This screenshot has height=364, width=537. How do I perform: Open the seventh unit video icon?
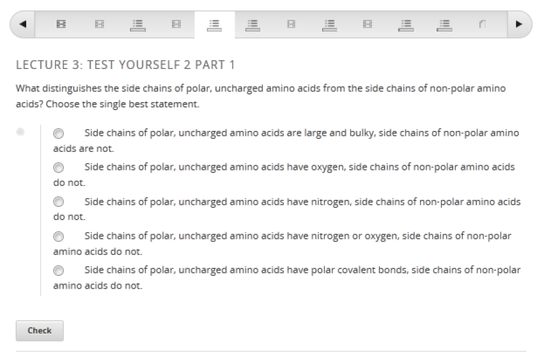click(x=291, y=25)
